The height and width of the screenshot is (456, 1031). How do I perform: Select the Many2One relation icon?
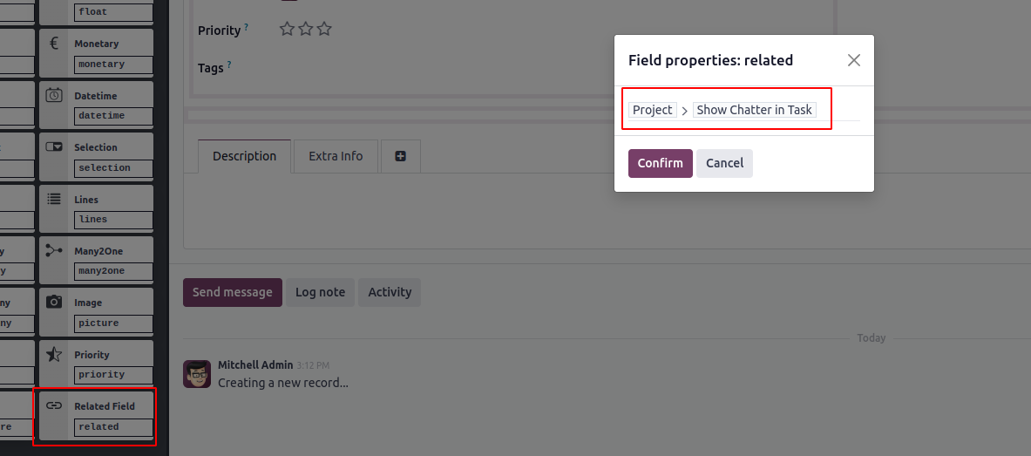point(54,250)
